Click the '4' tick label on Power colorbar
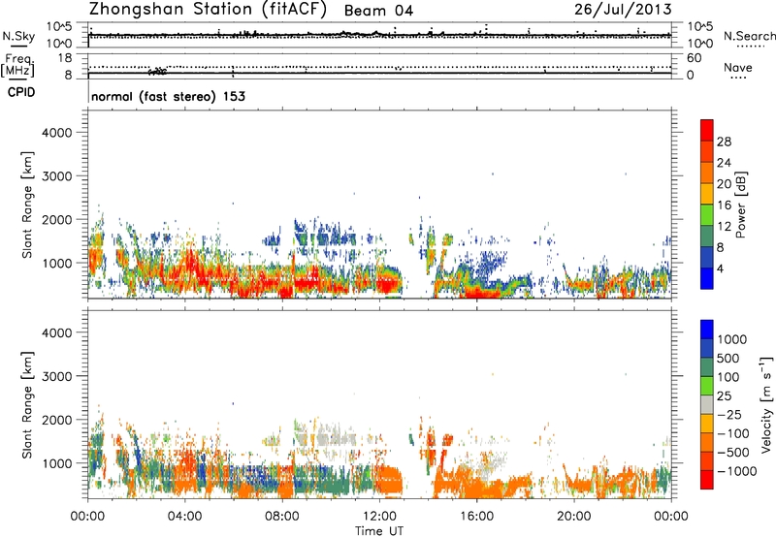The width and height of the screenshot is (776, 537). pos(720,268)
